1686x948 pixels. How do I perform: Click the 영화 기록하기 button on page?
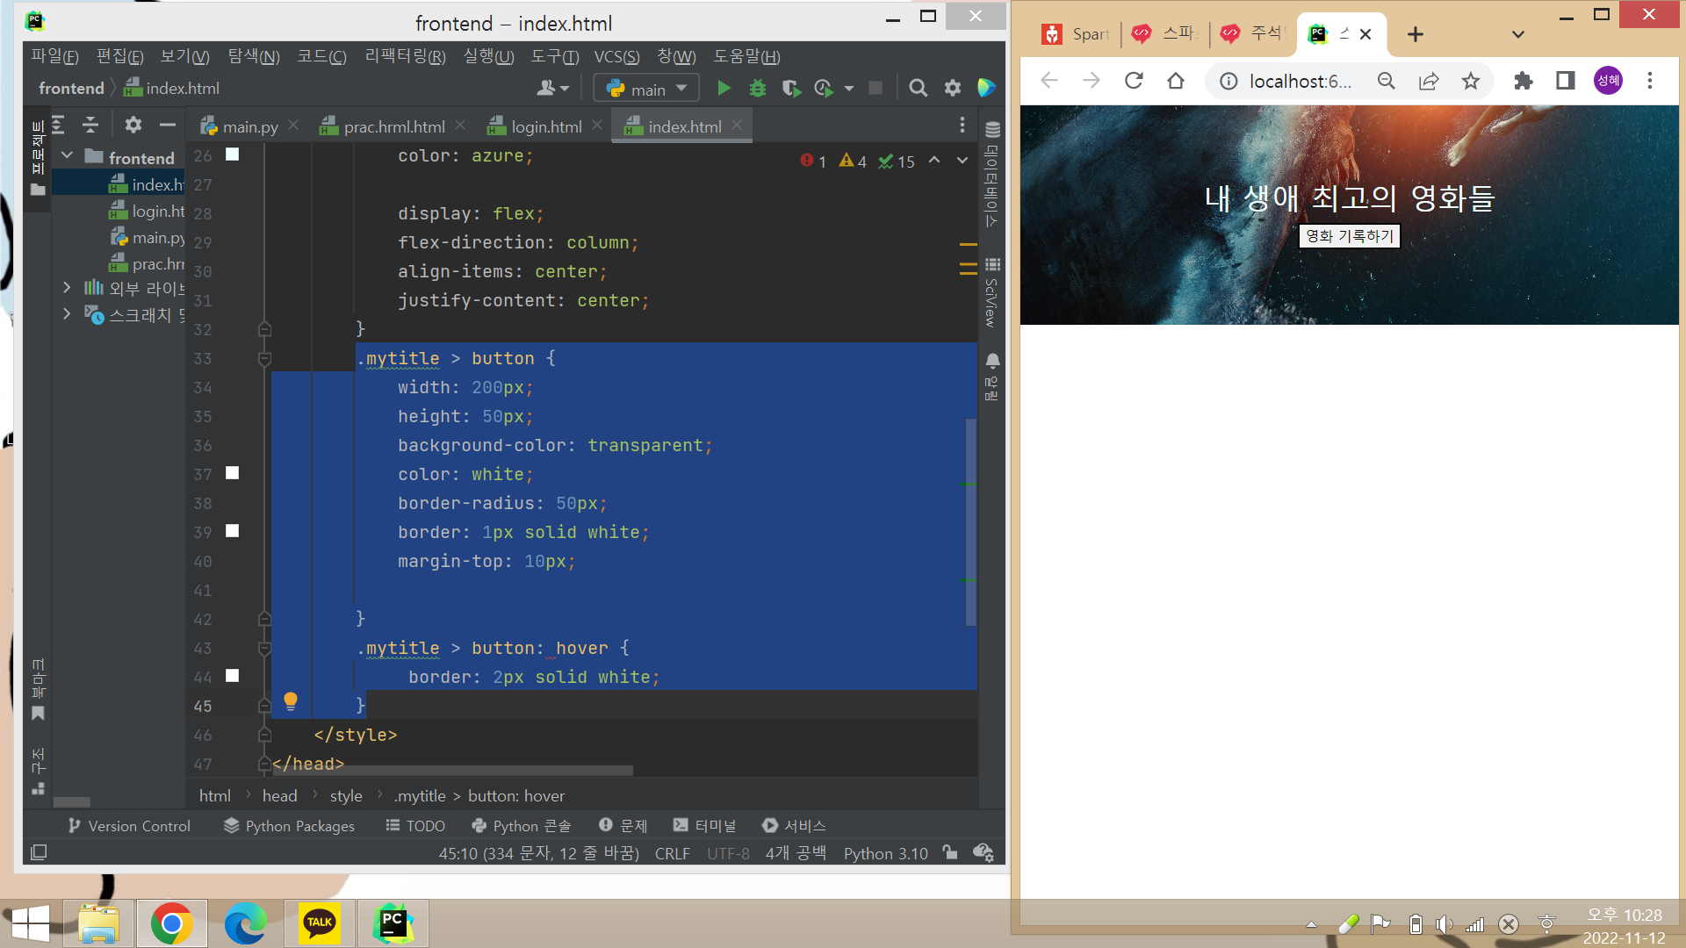(x=1350, y=235)
